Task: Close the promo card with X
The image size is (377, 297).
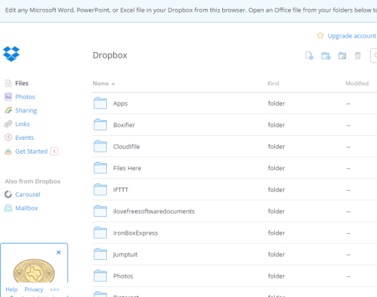Action: 58,252
